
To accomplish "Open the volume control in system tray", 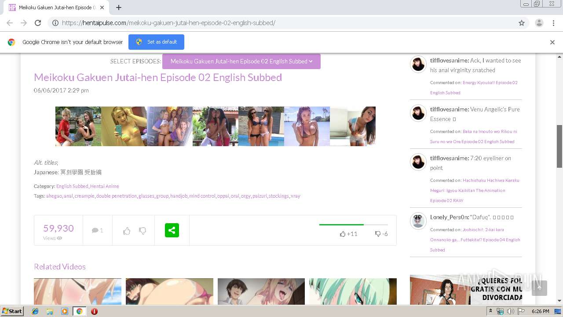I will pos(511,311).
